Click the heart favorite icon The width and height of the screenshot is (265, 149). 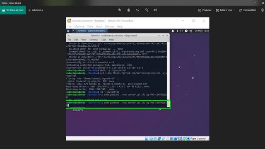click(x=137, y=10)
